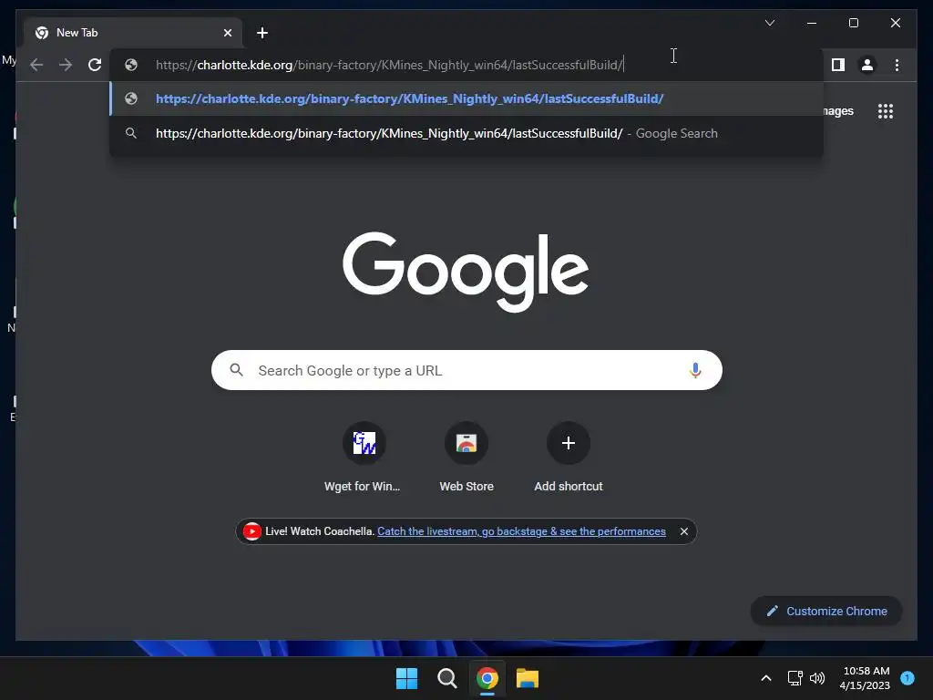
Task: Click the Chrome icon in the taskbar
Action: click(487, 678)
